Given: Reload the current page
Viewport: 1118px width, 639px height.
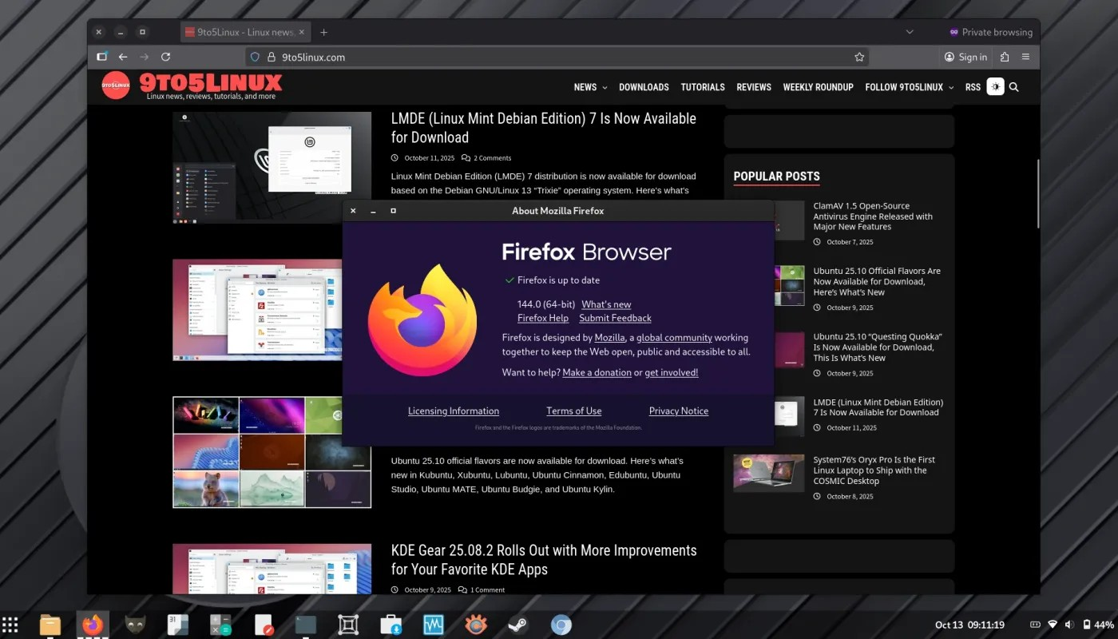Looking at the screenshot, I should coord(165,57).
